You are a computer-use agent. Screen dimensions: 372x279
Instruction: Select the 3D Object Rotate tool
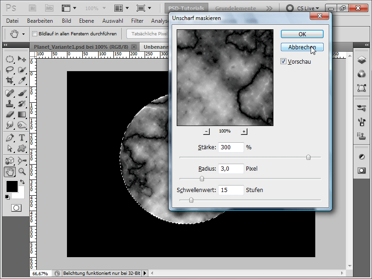click(9, 161)
